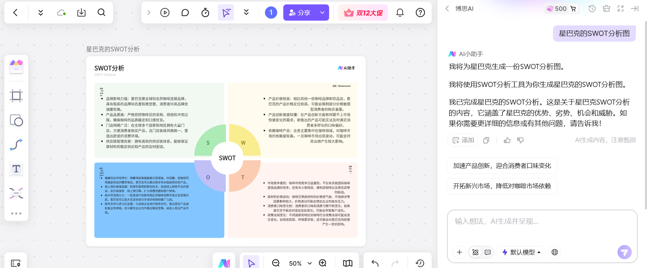Viewport: 647px width, 268px height.
Task: Open the shopping cart icon in the AI panel
Action: click(x=573, y=8)
